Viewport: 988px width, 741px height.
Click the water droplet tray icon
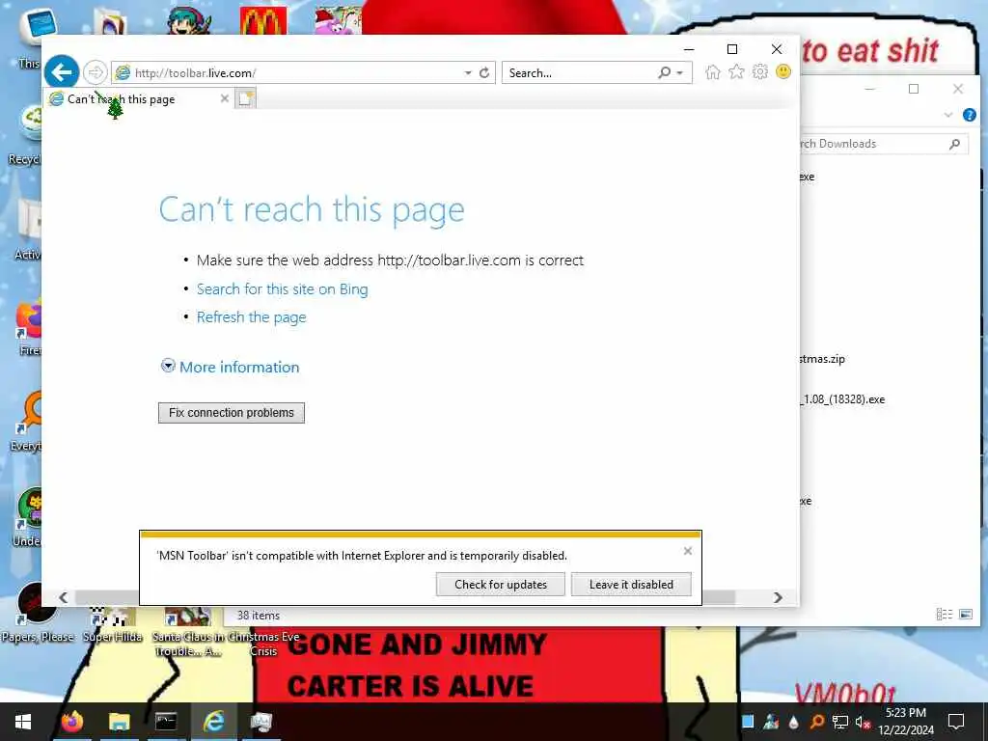click(794, 722)
